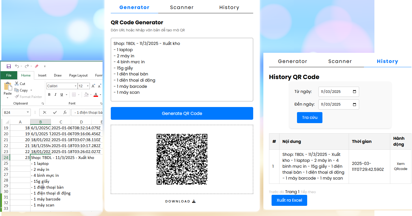Open the File tab in Excel
The image size is (412, 216).
point(9,75)
